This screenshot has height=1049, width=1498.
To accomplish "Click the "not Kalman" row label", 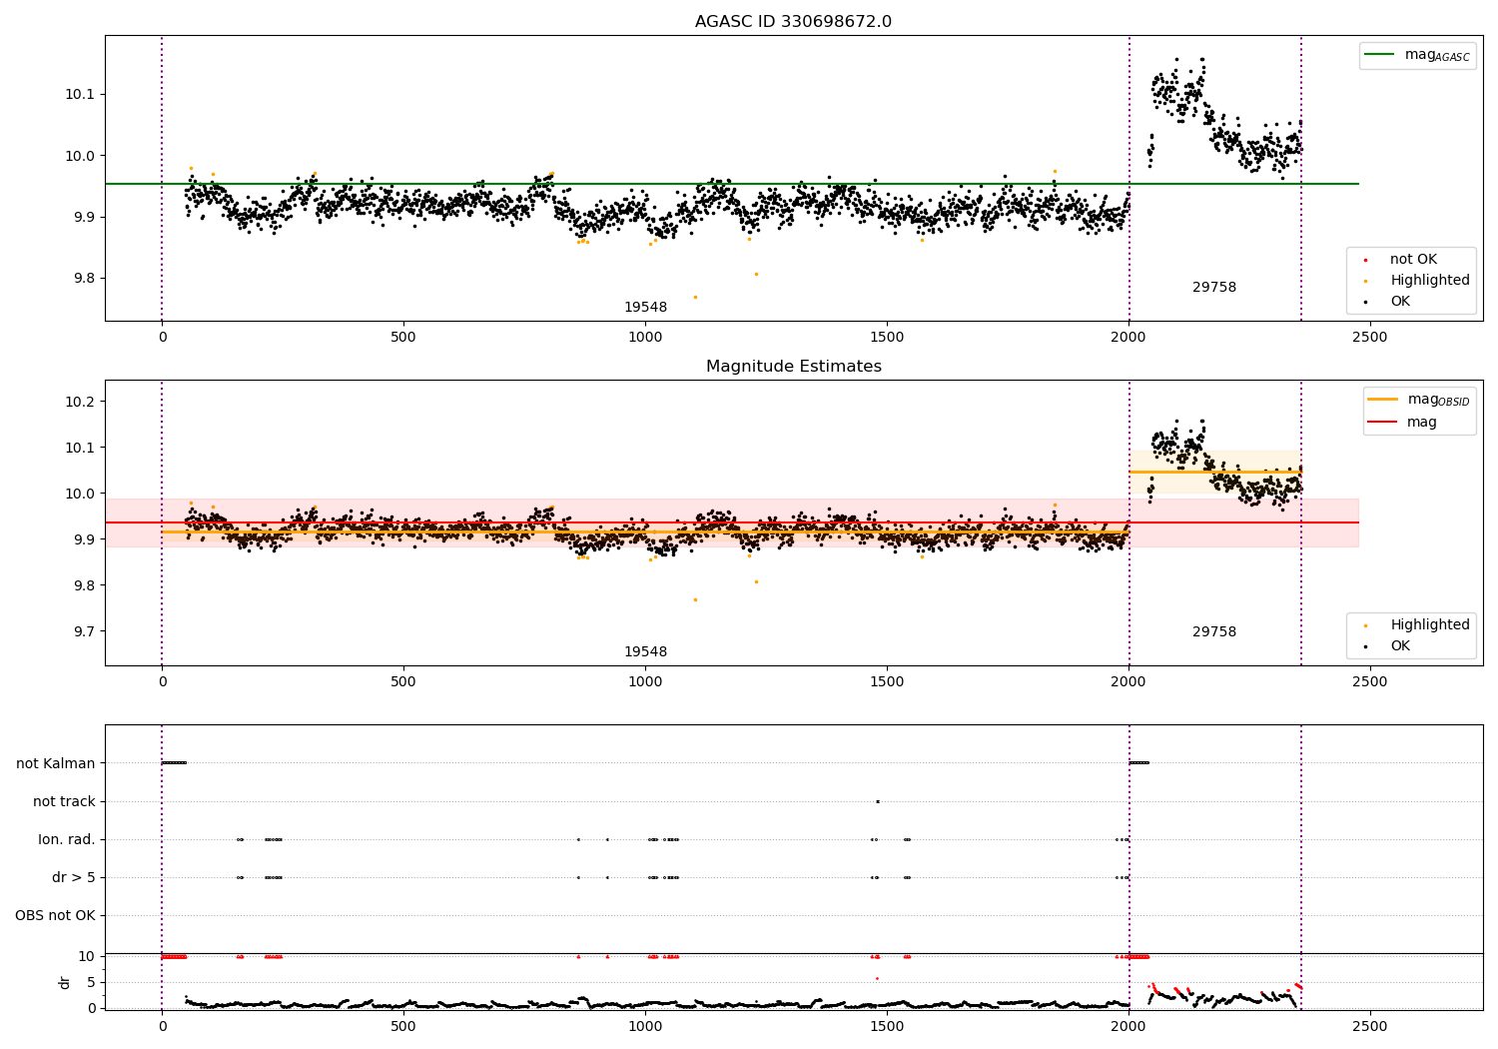I will pyautogui.click(x=56, y=763).
